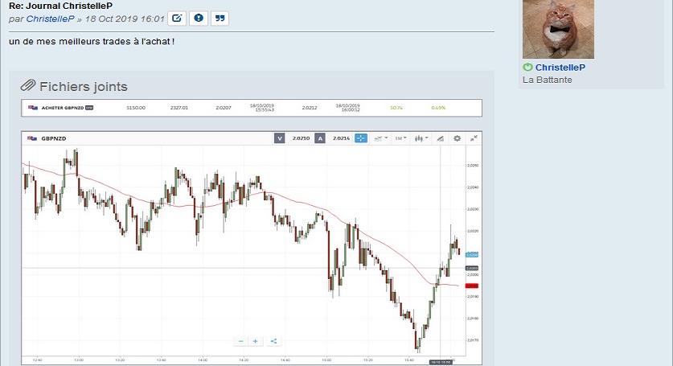
Task: Click the share icon below the chart
Action: click(274, 340)
